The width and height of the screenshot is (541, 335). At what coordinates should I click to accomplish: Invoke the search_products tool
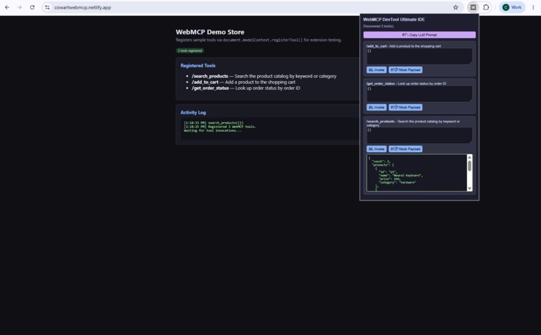click(376, 149)
